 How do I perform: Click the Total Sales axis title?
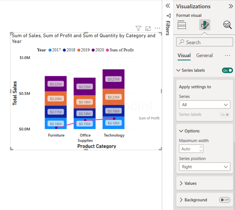click(15, 93)
